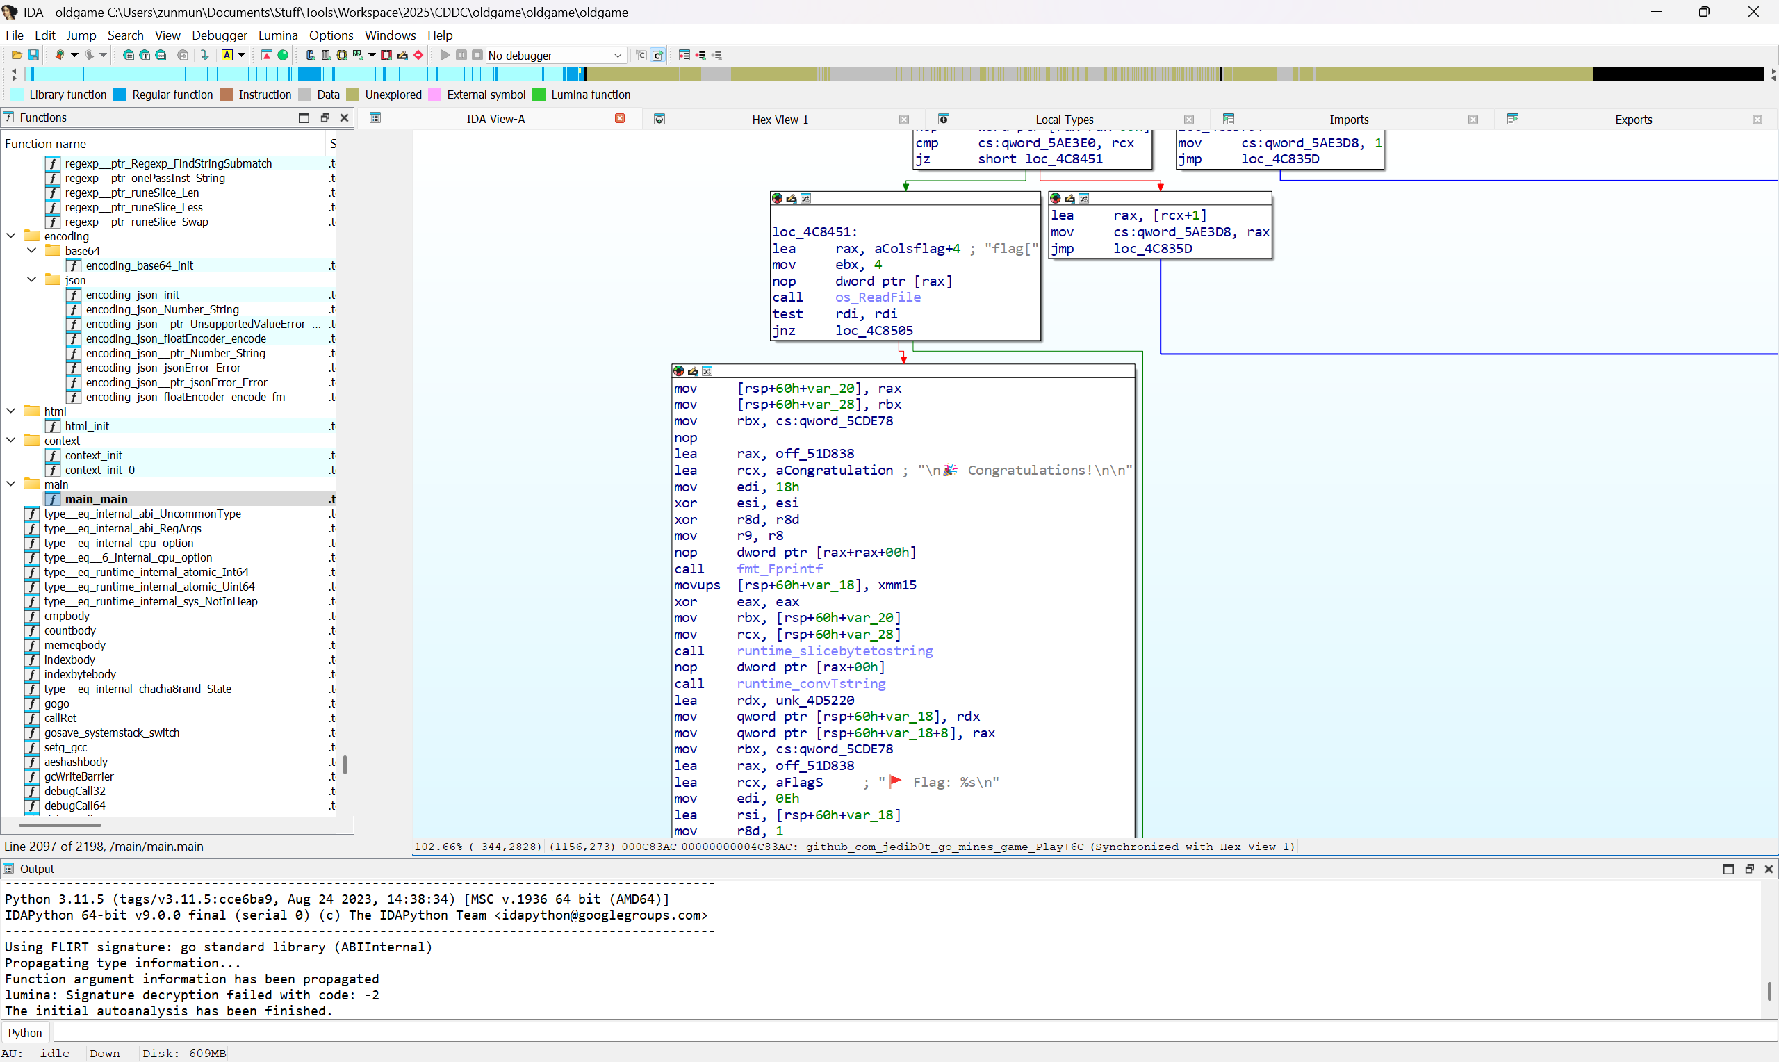Click the red diamond breakpoint icon
This screenshot has width=1779, height=1062.
pos(418,55)
